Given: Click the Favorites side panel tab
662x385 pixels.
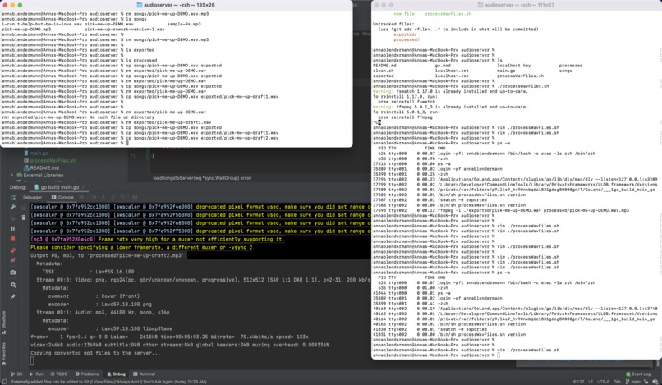Looking at the screenshot, I should (x=4, y=354).
